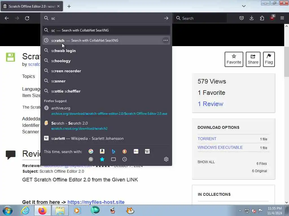Viewport: 289px width, 216px height.
Task: Open Windows Explorer from taskbar
Action: coord(60,210)
